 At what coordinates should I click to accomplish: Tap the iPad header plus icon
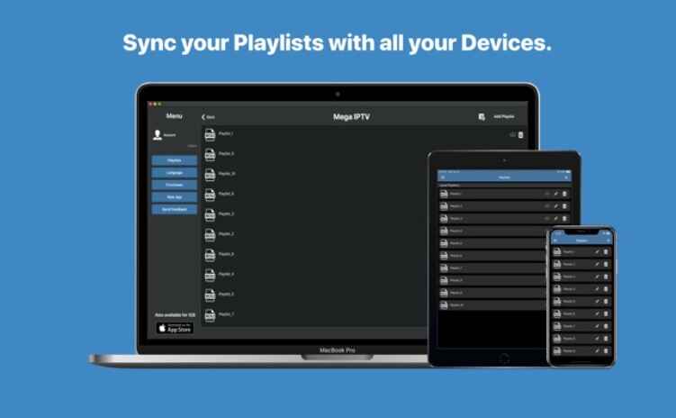coord(566,177)
